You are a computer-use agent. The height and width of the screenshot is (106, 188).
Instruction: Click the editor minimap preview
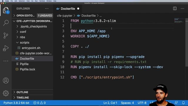pyautogui.click(x=179, y=21)
